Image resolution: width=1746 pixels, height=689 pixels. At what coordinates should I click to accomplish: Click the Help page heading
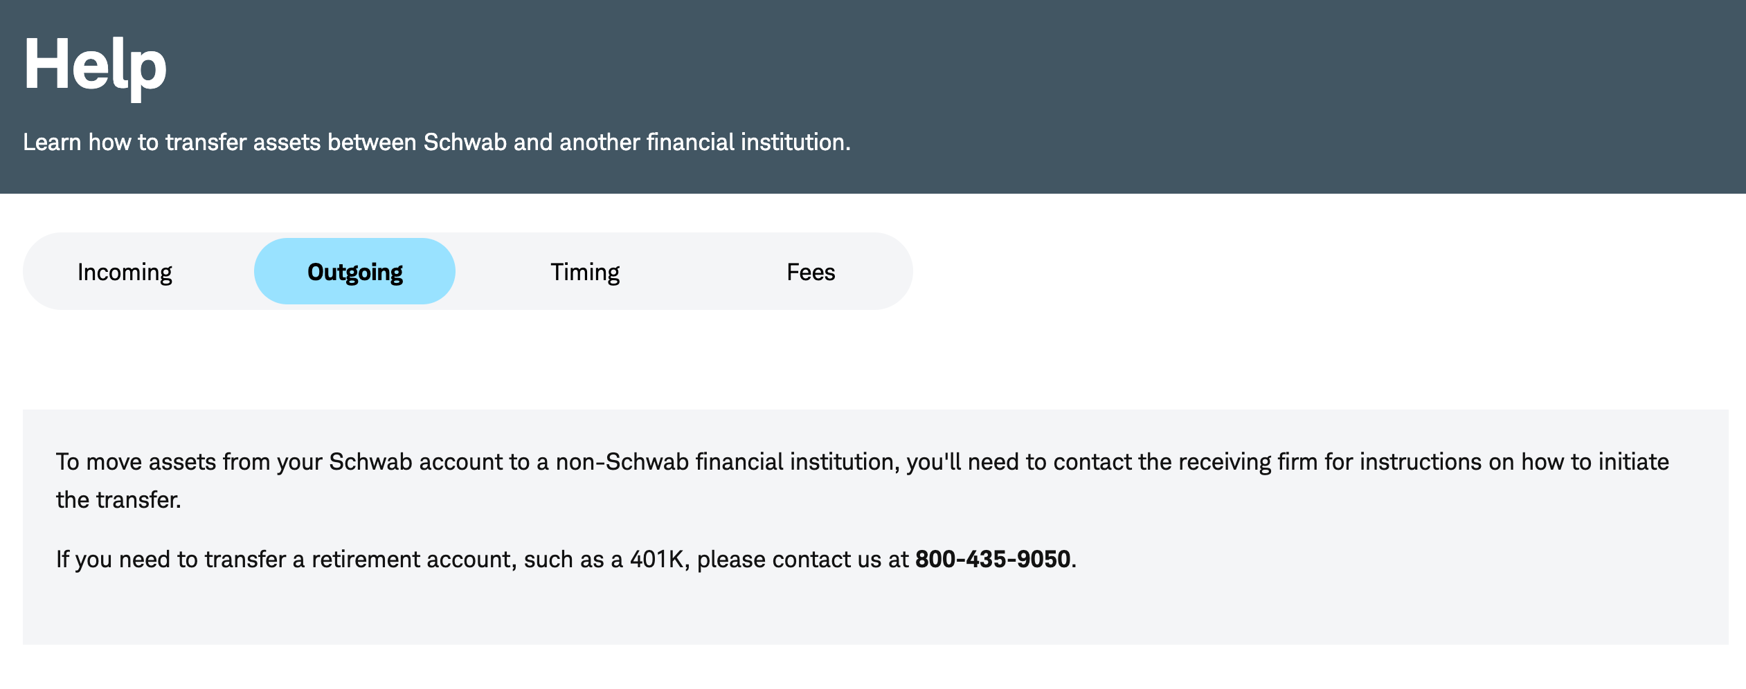95,66
